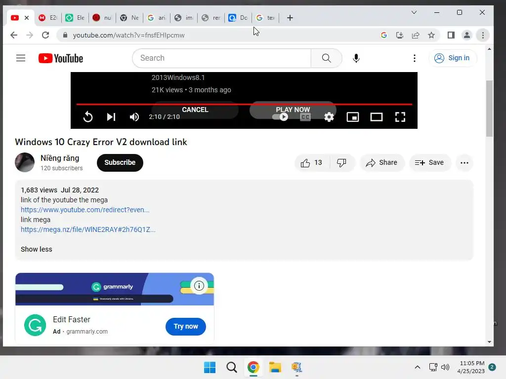Open Chrome profile icon

click(x=466, y=35)
